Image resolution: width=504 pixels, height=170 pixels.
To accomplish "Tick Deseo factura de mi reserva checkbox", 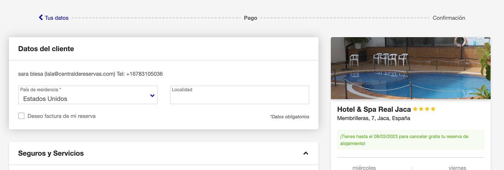I will tap(21, 116).
